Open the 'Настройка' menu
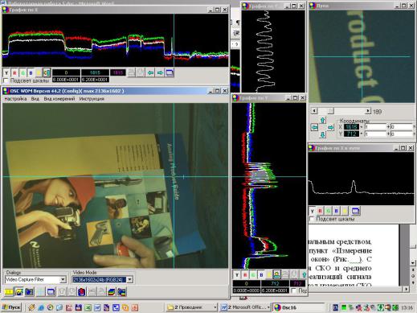The width and height of the screenshot is (417, 313). tap(15, 99)
